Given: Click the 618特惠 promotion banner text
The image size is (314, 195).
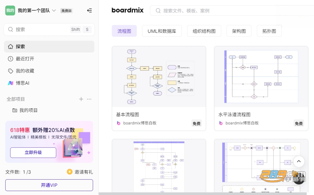Looking at the screenshot, I should pos(20,130).
